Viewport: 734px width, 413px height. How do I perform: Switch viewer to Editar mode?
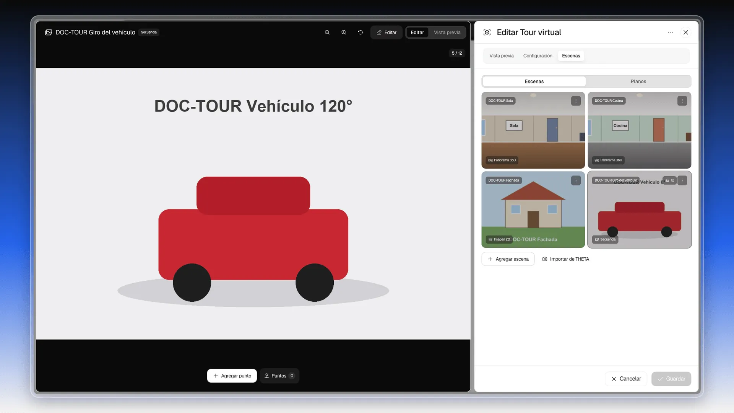tap(417, 33)
